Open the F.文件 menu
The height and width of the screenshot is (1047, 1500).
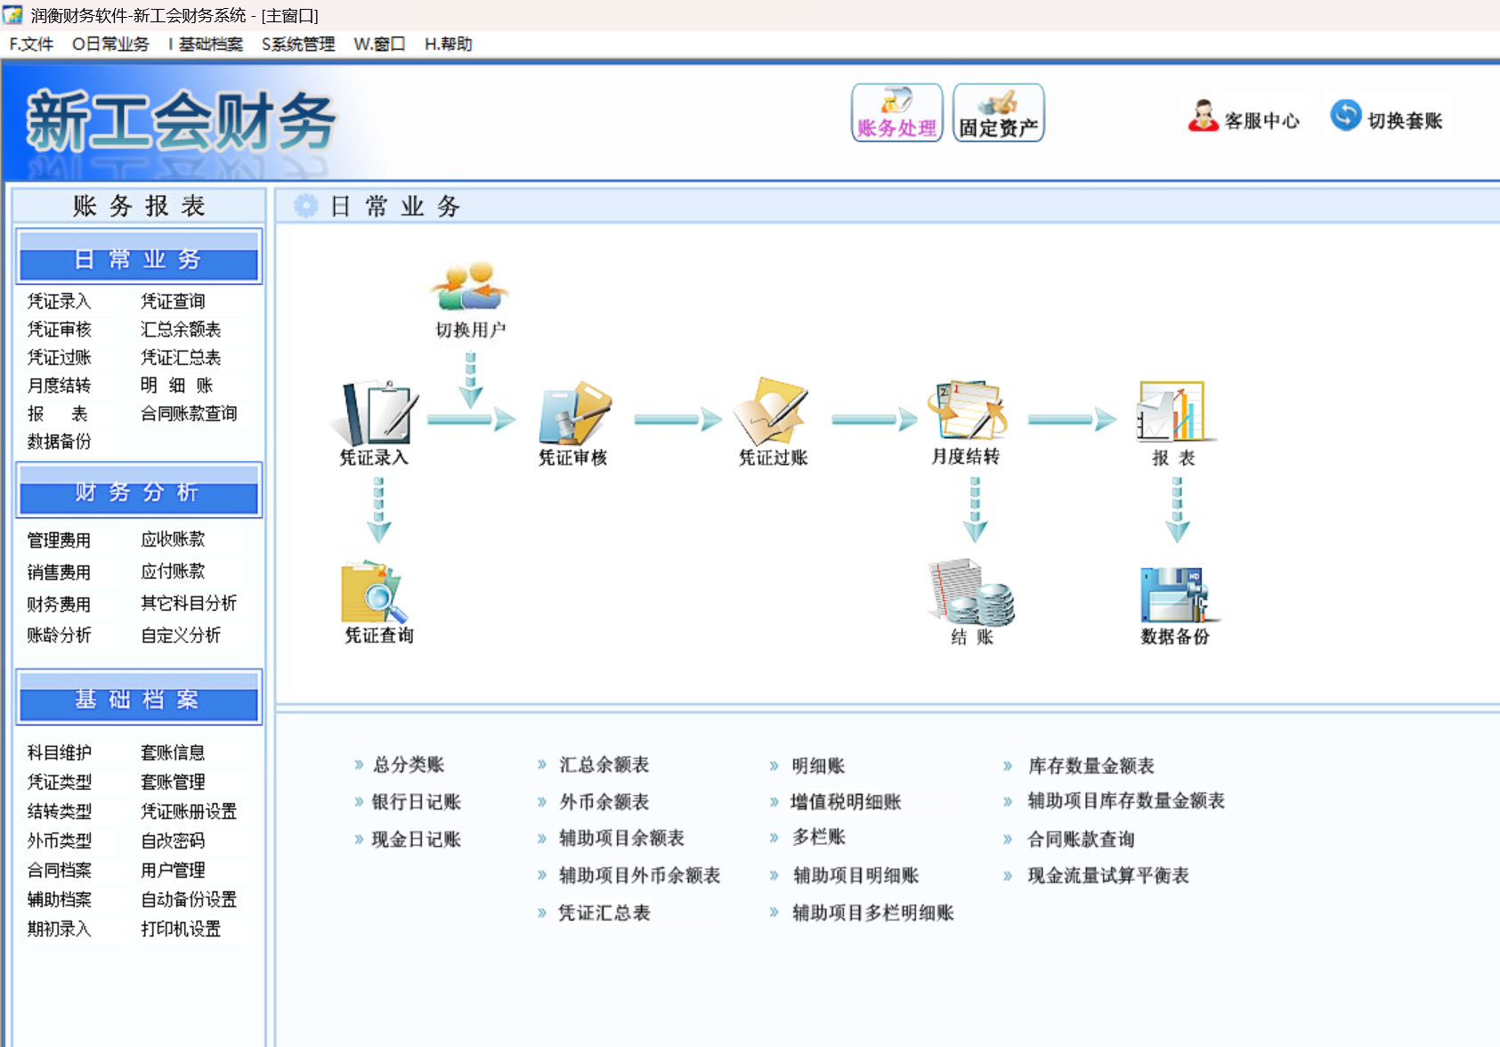31,44
